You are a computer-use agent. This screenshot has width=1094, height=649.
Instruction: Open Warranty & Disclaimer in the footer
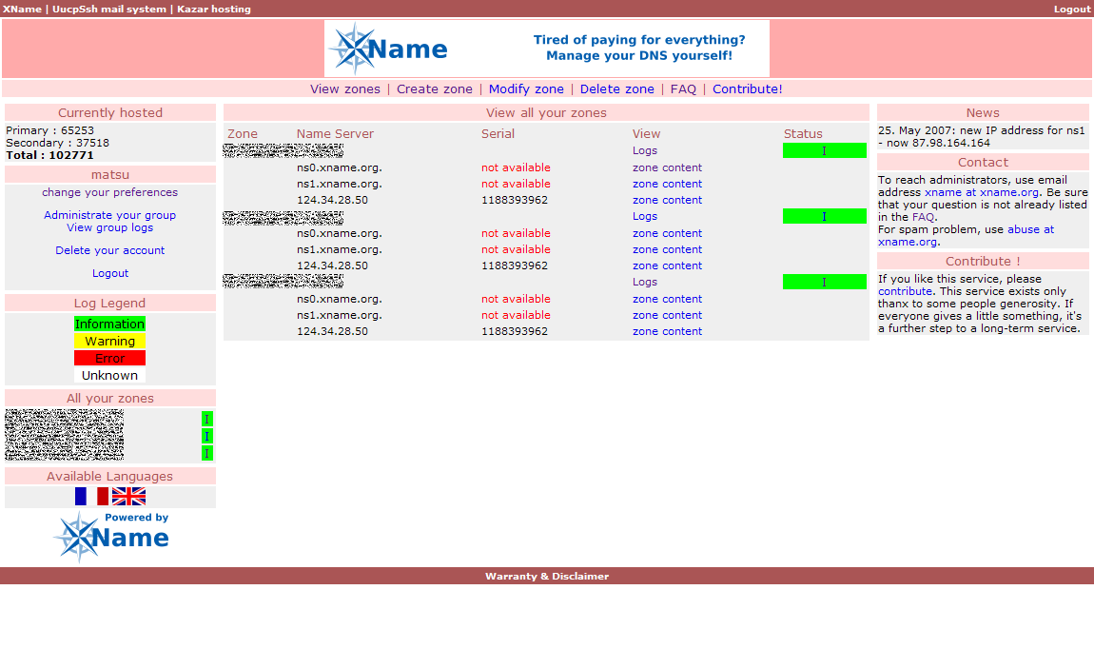(547, 577)
